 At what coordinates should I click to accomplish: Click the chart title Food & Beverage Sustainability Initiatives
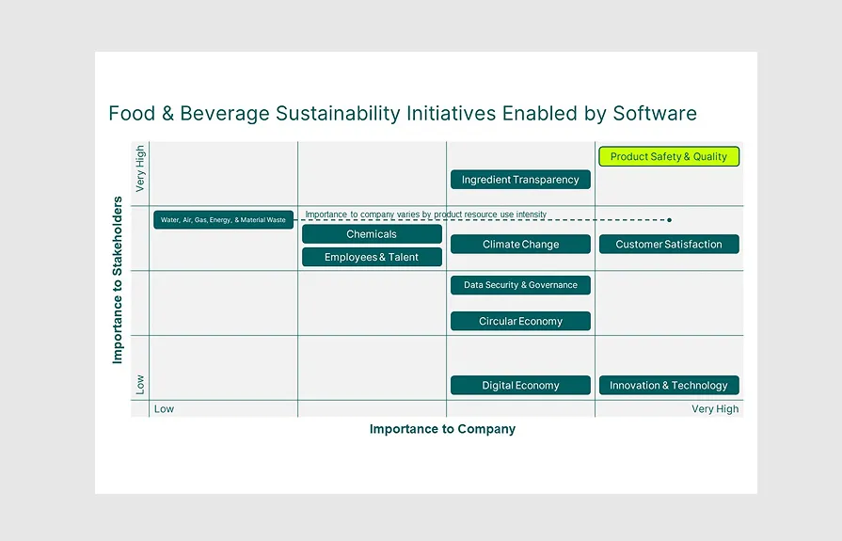click(403, 113)
